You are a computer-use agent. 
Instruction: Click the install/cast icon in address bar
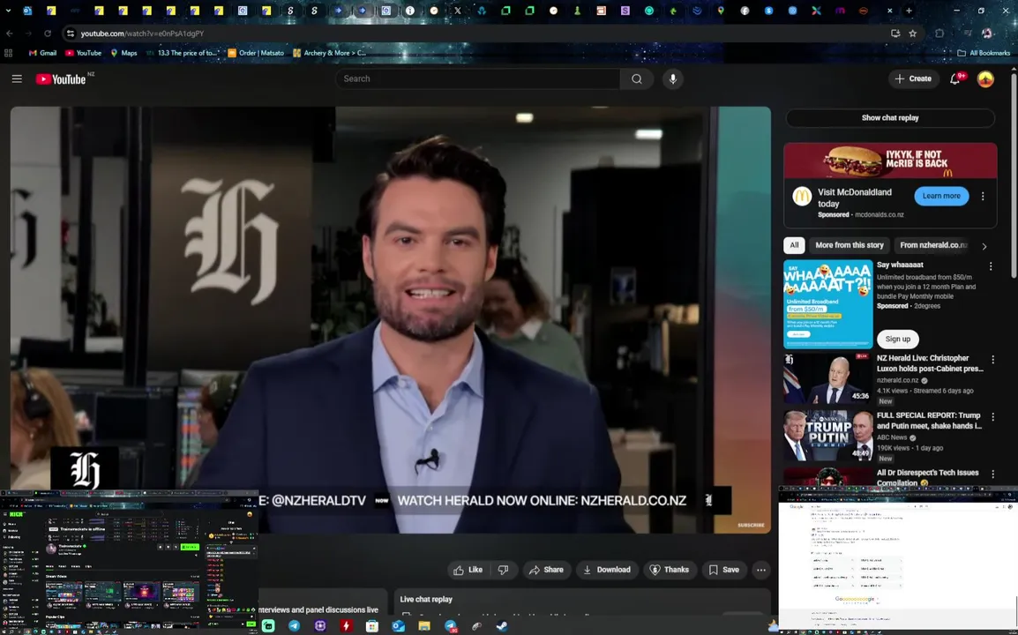[895, 34]
